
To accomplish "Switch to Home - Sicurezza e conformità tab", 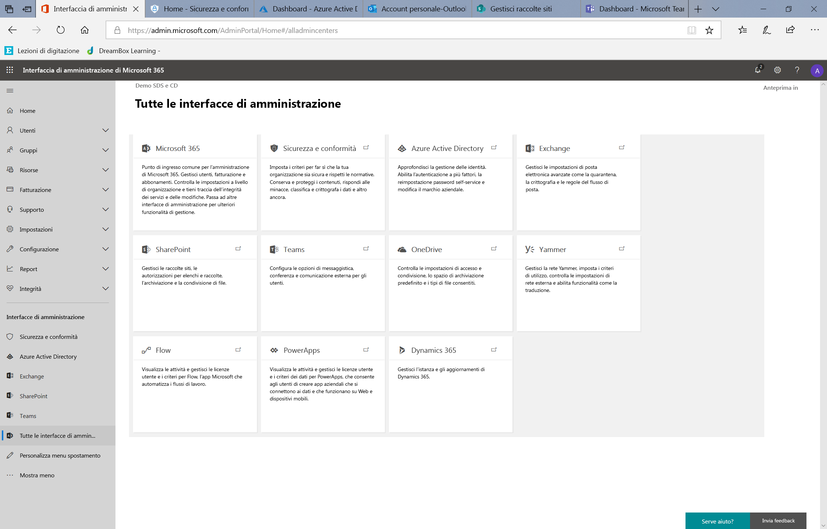I will 200,9.
